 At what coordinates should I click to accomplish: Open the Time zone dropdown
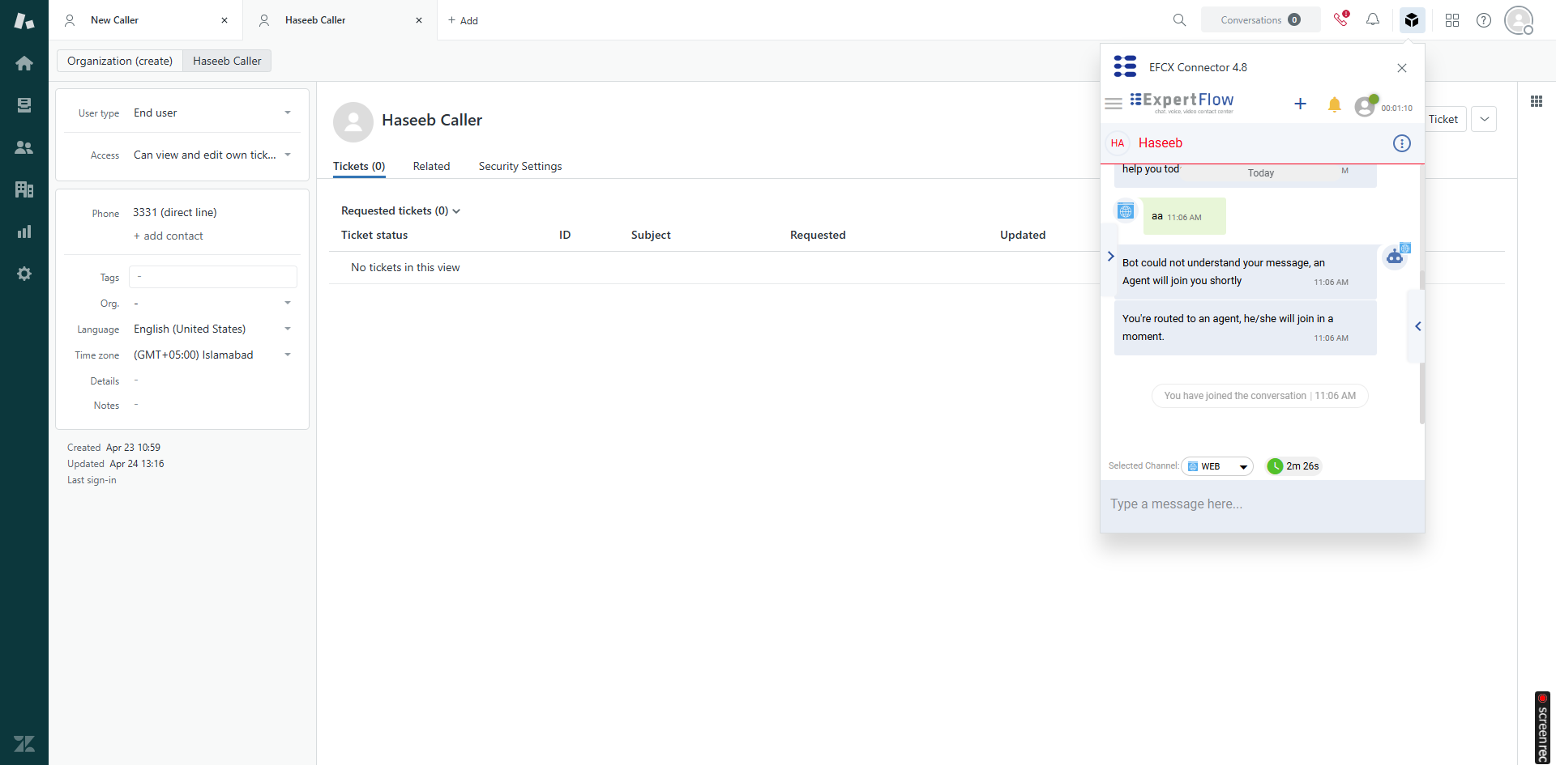point(288,355)
